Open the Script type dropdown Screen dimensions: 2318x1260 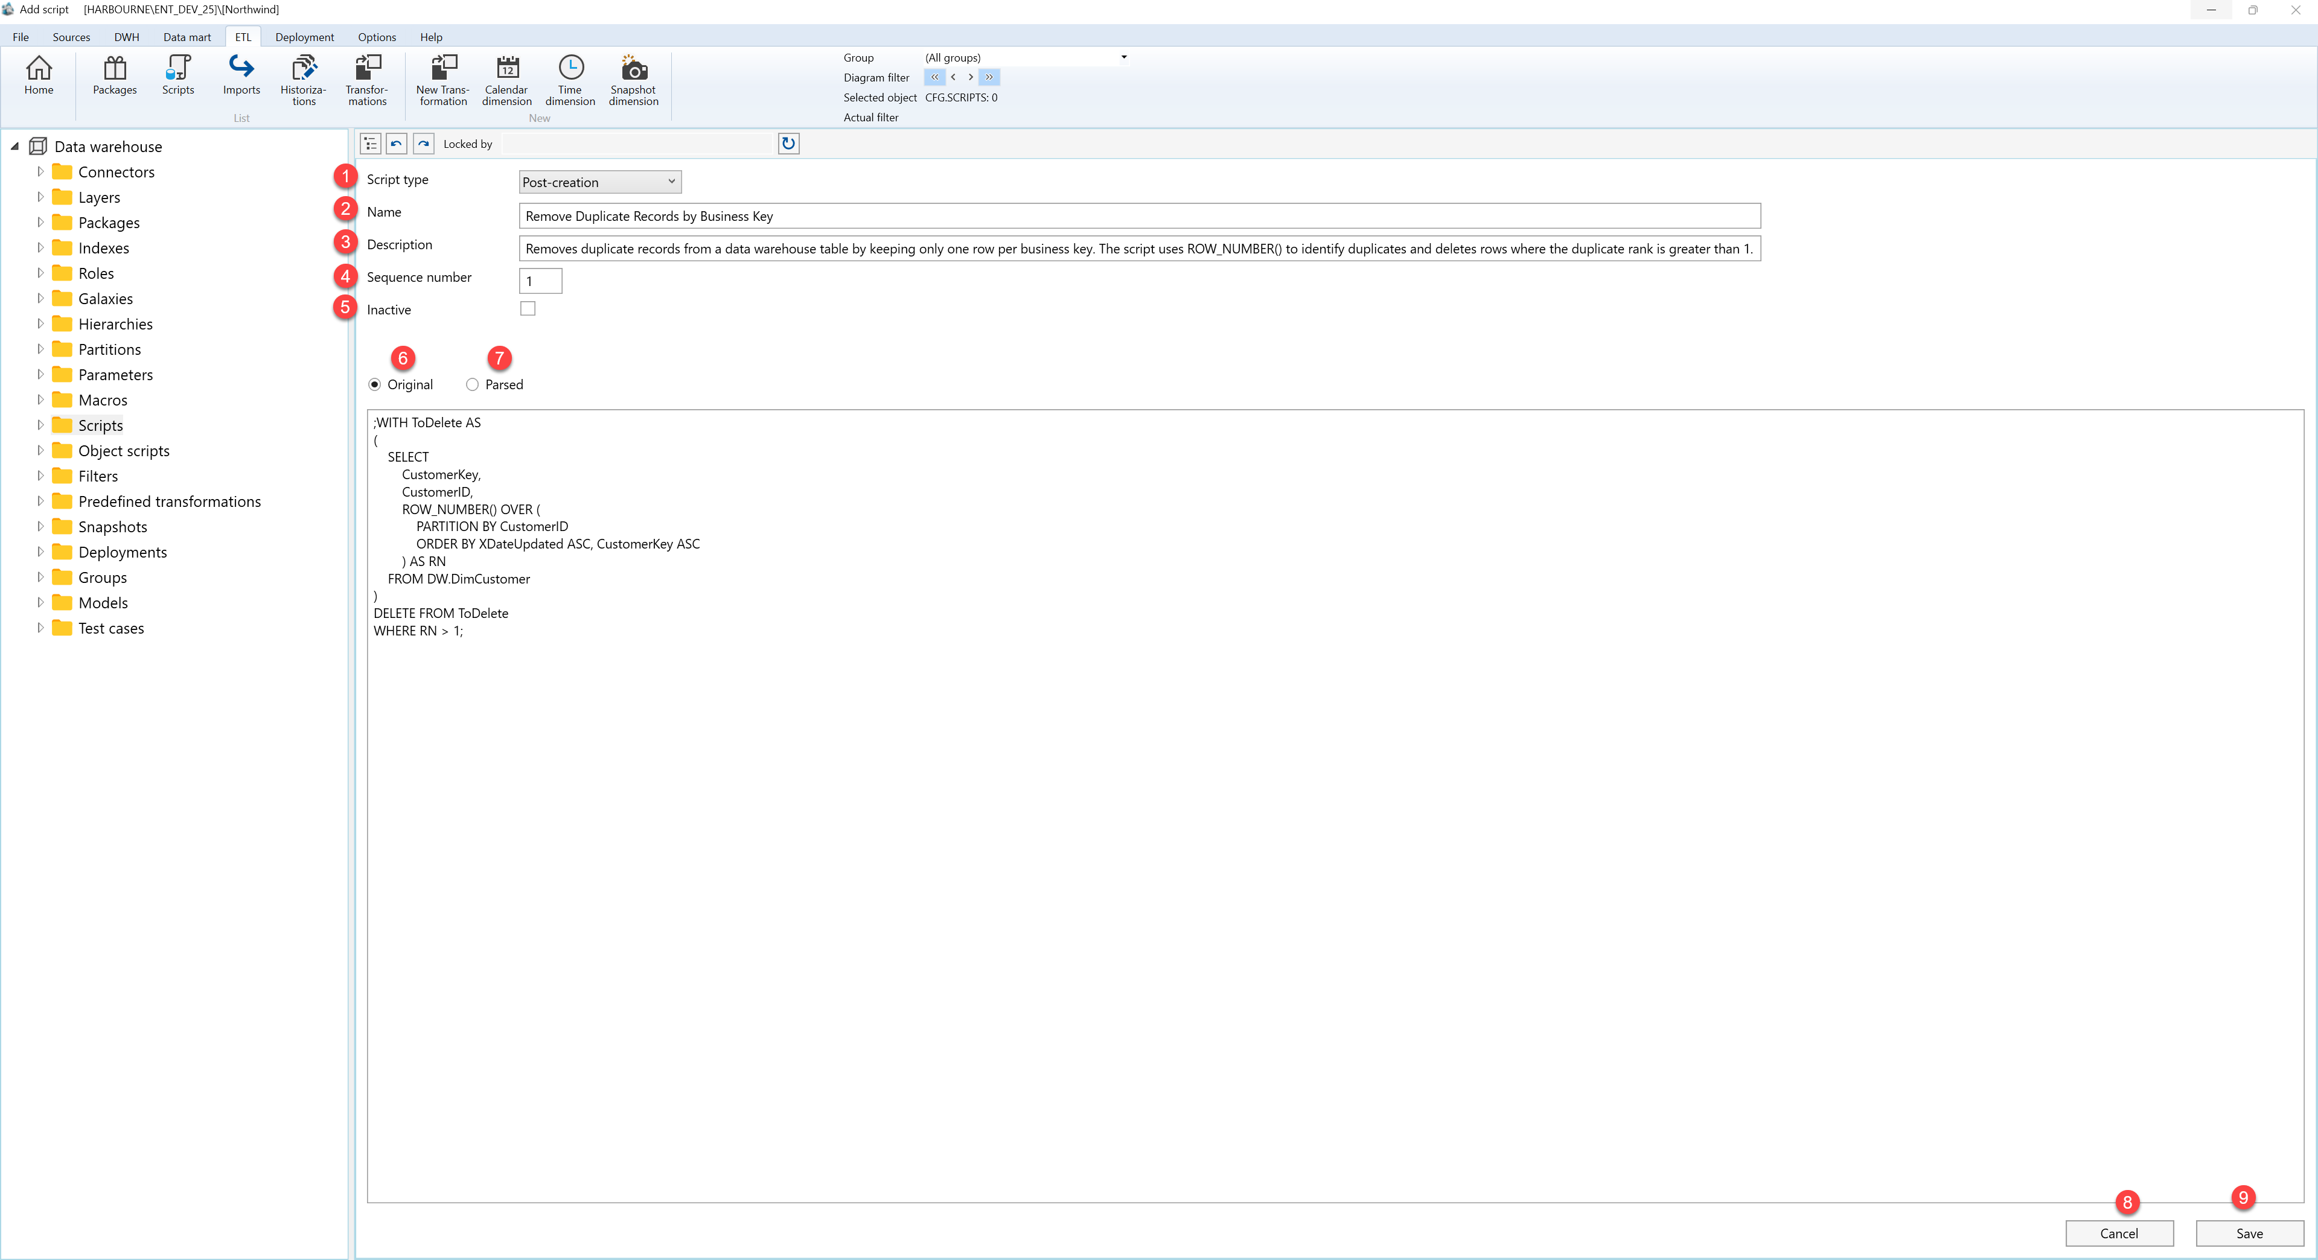pyautogui.click(x=600, y=182)
